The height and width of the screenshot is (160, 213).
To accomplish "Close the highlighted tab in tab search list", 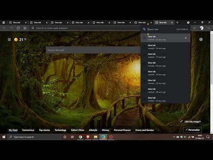I will click(x=185, y=38).
